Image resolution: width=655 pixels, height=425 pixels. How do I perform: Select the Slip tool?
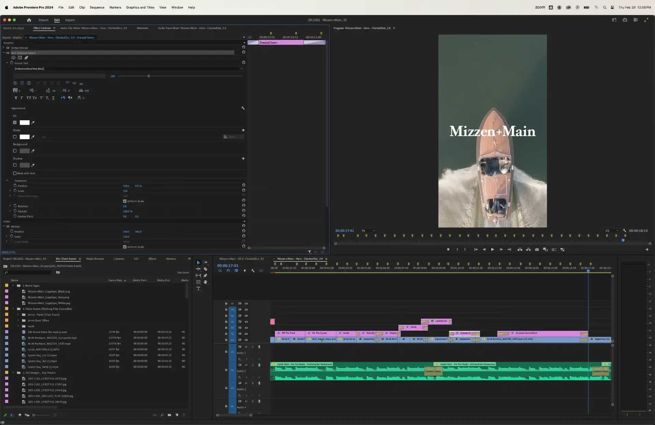click(x=198, y=275)
